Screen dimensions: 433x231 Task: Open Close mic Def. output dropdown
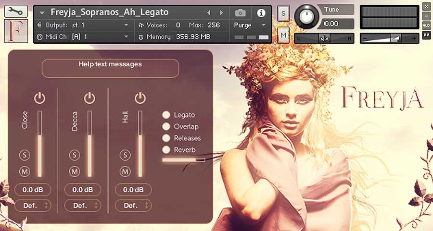point(33,206)
